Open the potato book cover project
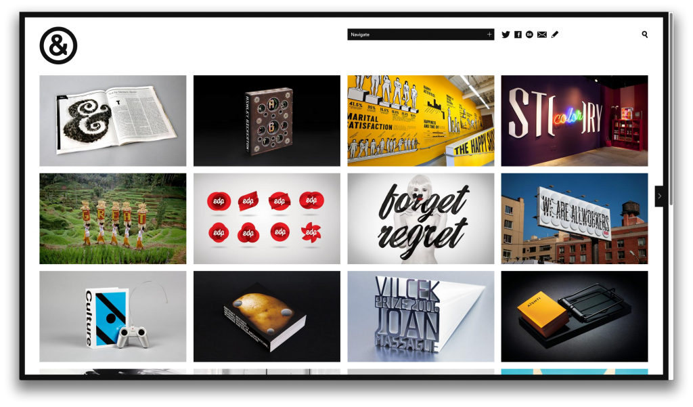693x407 pixels. coord(267,316)
